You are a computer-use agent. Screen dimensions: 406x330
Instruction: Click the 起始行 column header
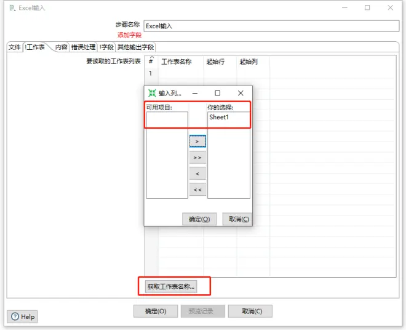pyautogui.click(x=220, y=62)
